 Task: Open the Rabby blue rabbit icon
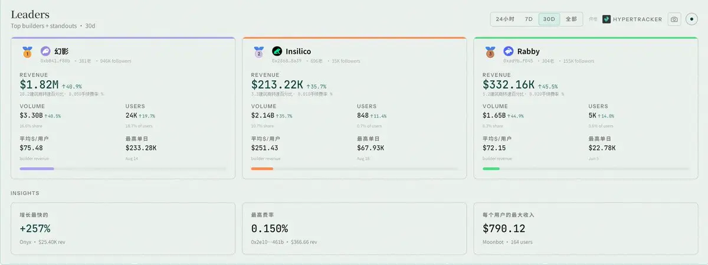point(508,51)
